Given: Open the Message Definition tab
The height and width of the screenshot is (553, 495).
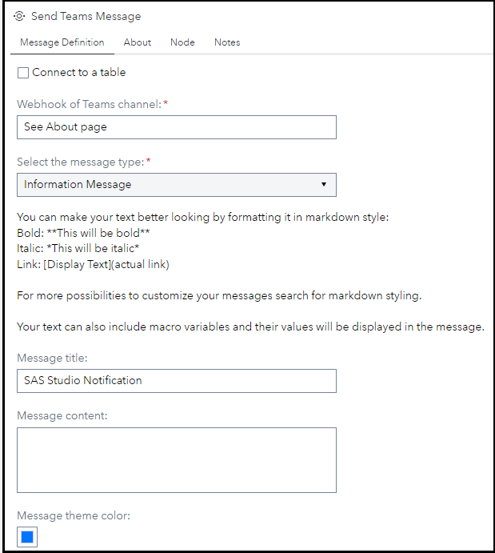Looking at the screenshot, I should [62, 42].
